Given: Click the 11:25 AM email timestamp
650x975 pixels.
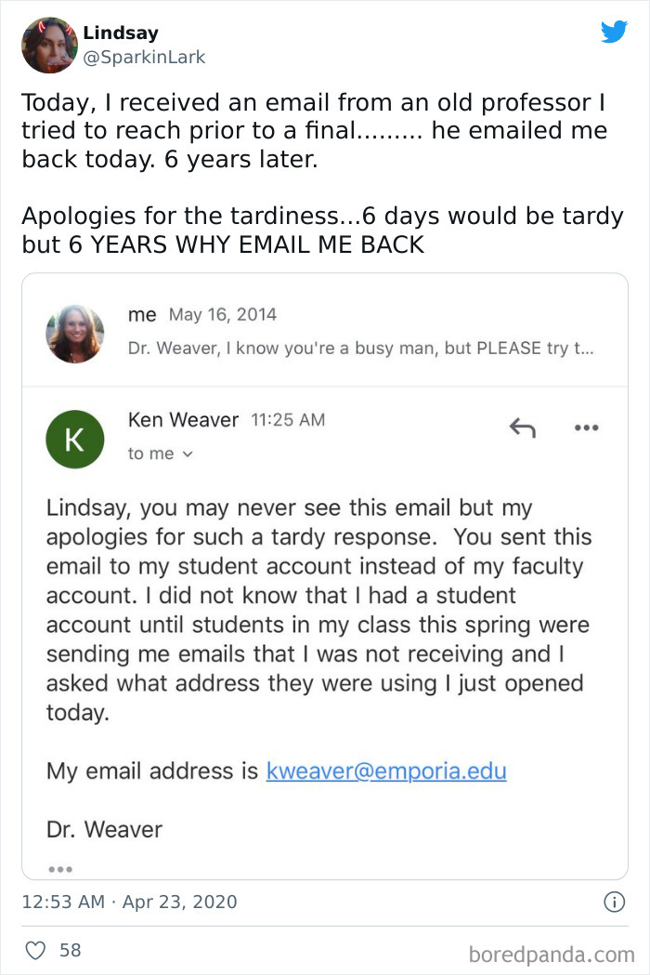Looking at the screenshot, I should 288,420.
